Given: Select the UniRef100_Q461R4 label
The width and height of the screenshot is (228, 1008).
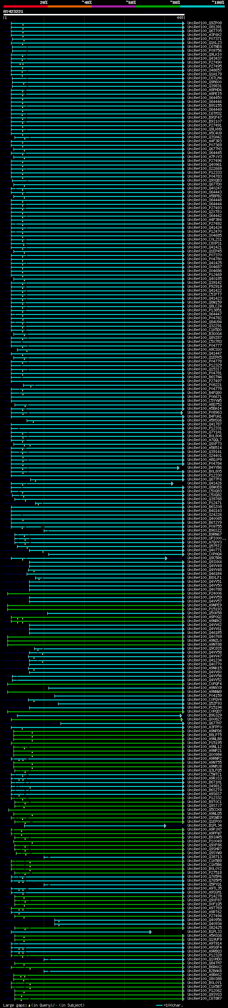Looking at the screenshot, I should [204, 574].
